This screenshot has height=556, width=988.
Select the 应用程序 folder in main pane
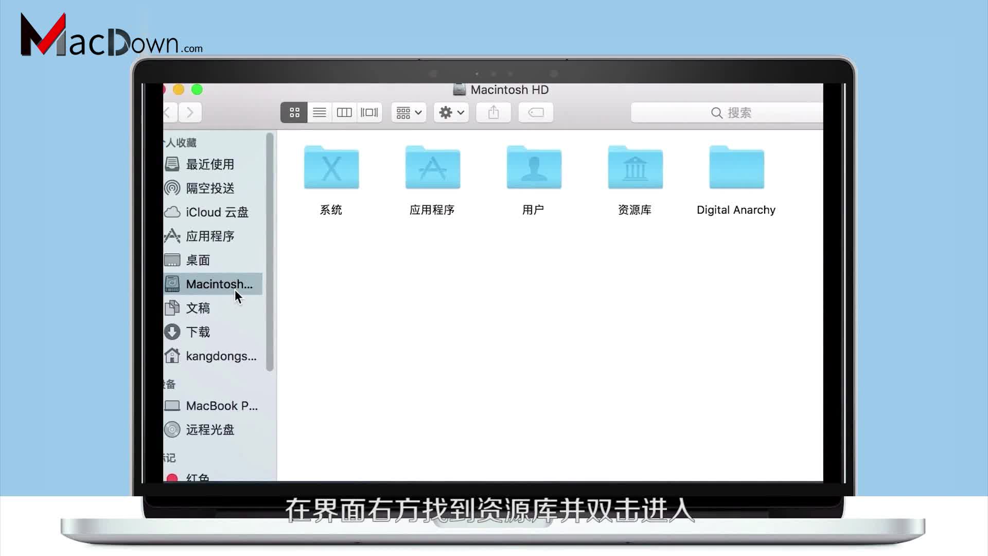click(x=432, y=168)
